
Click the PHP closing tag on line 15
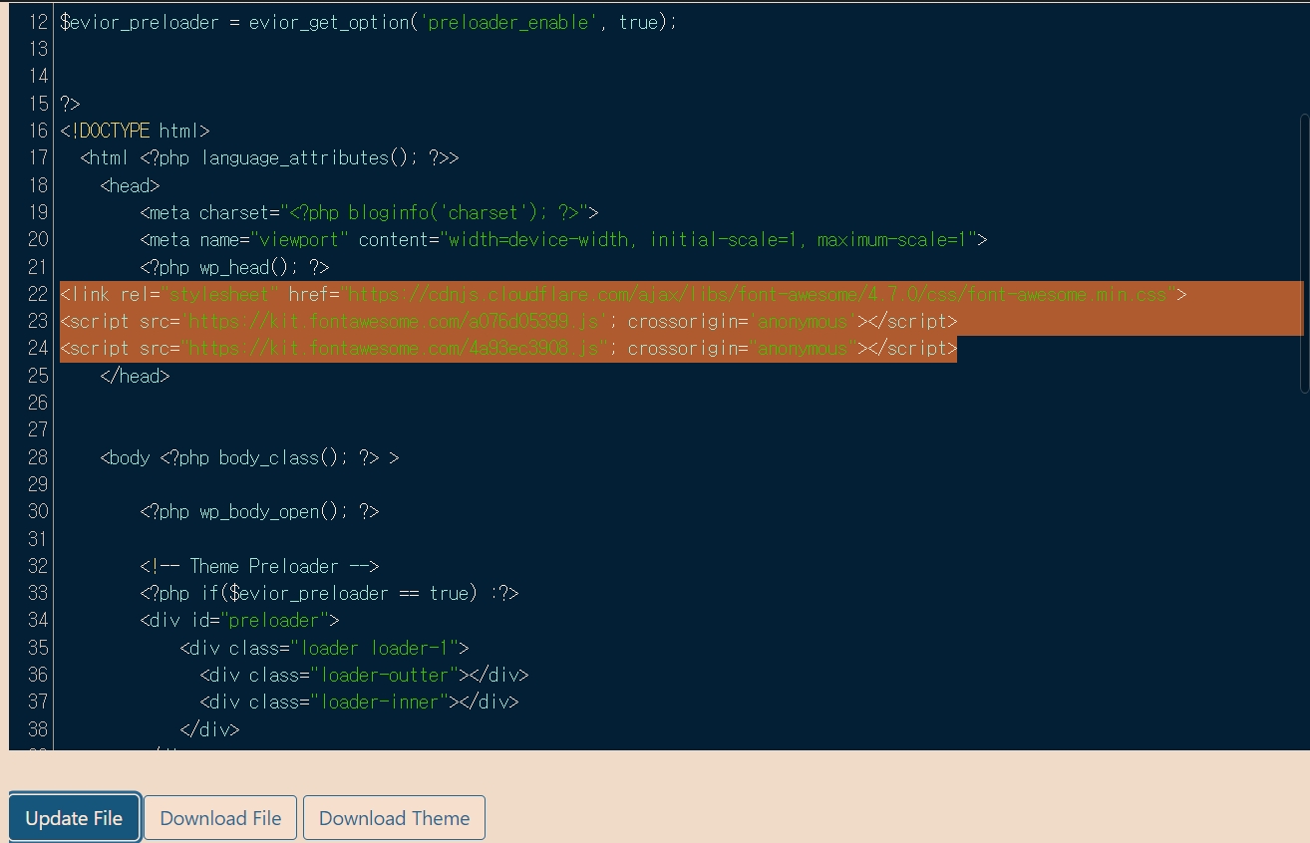[70, 104]
